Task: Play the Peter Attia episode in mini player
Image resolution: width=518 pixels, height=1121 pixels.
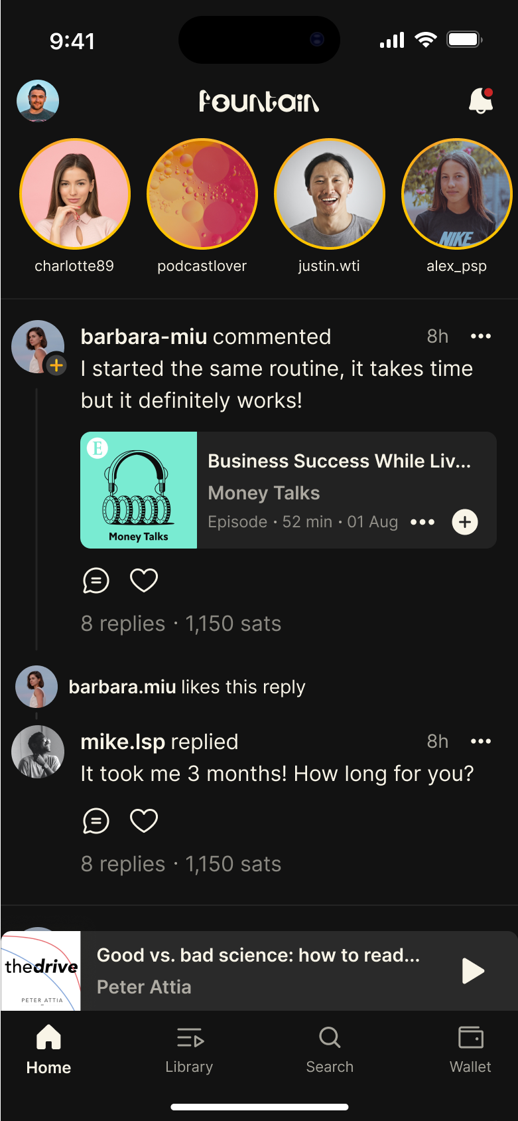Action: click(x=473, y=971)
